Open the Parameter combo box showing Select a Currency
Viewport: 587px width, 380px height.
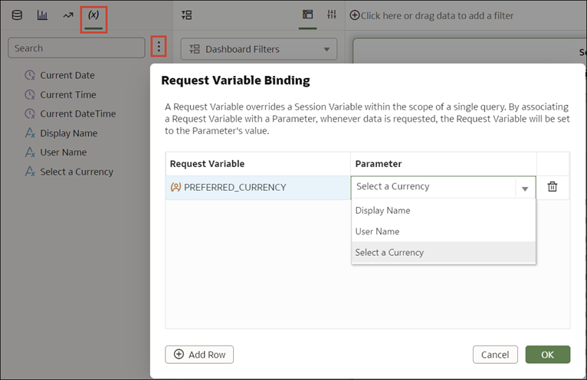coord(443,187)
